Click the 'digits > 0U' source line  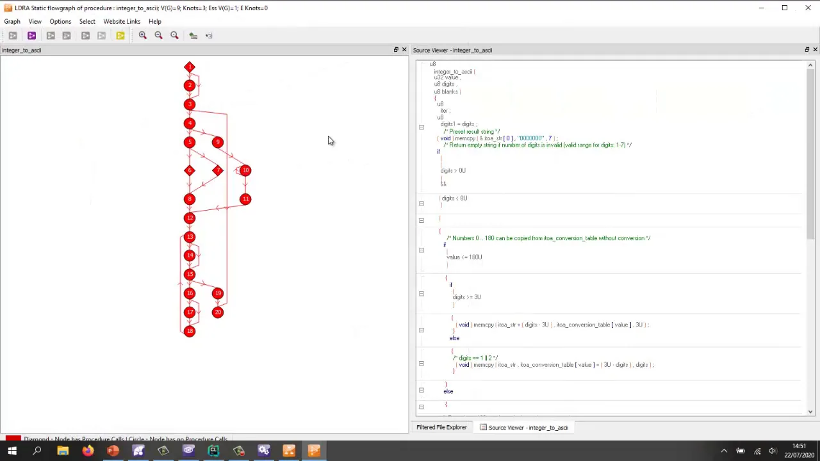pos(453,170)
